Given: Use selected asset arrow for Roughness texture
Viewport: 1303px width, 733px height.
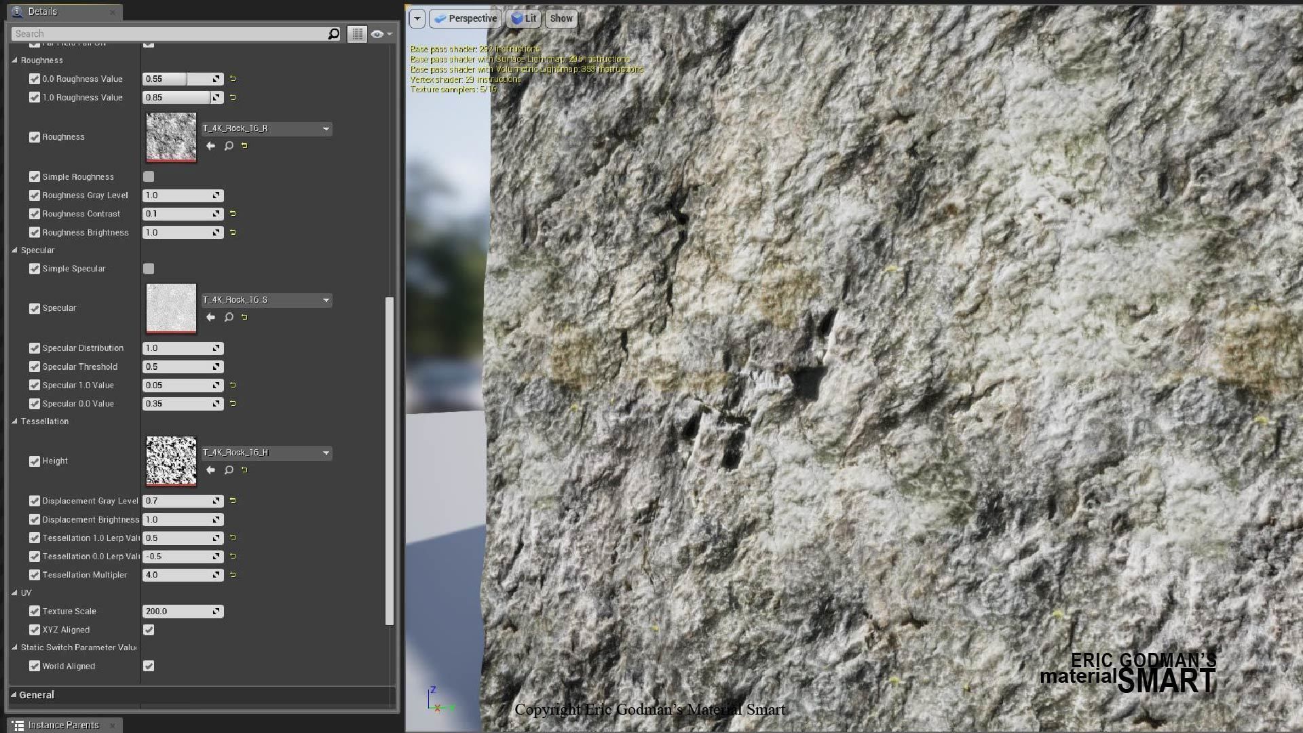Looking at the screenshot, I should [x=210, y=146].
